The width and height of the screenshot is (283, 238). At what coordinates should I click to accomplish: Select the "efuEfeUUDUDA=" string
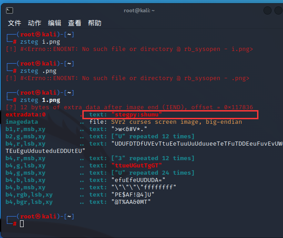click(x=138, y=180)
